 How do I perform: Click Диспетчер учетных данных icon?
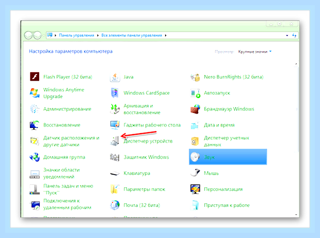pyautogui.click(x=195, y=141)
